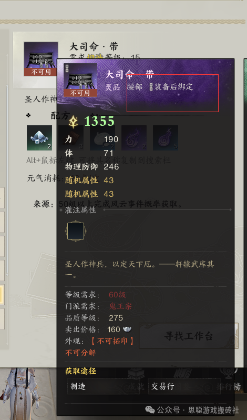The image size is (247, 420).
Task: Click the 鬼王宗 faction requirement text
Action: (120, 306)
